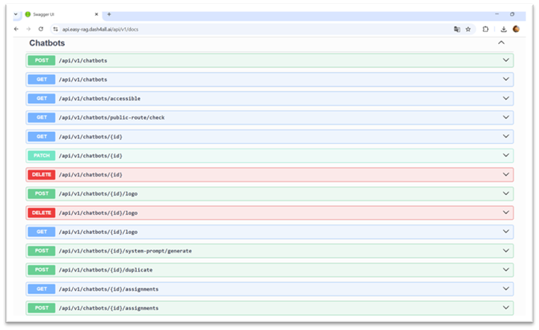
Task: Expand POST /api/v1/chatbots chevron
Action: tap(506, 60)
